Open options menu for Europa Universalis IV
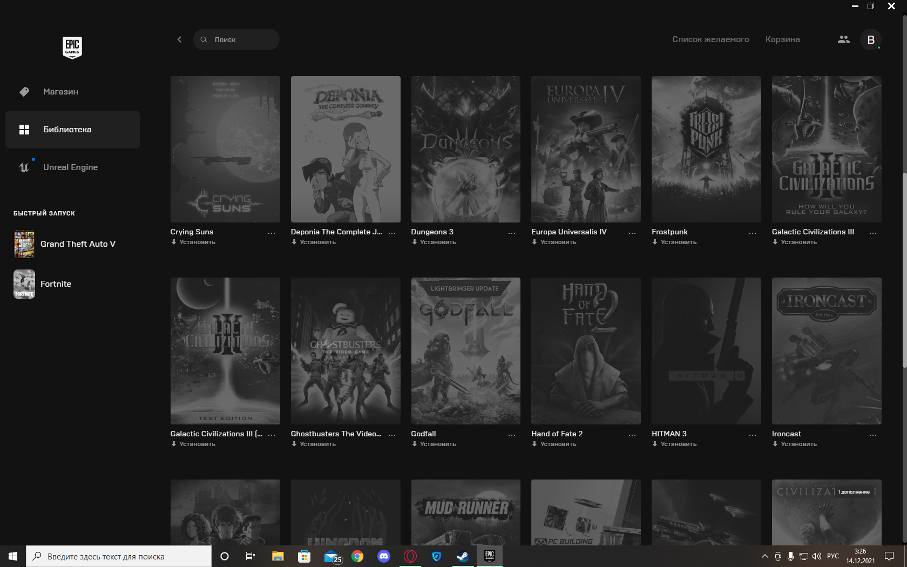 tap(632, 233)
